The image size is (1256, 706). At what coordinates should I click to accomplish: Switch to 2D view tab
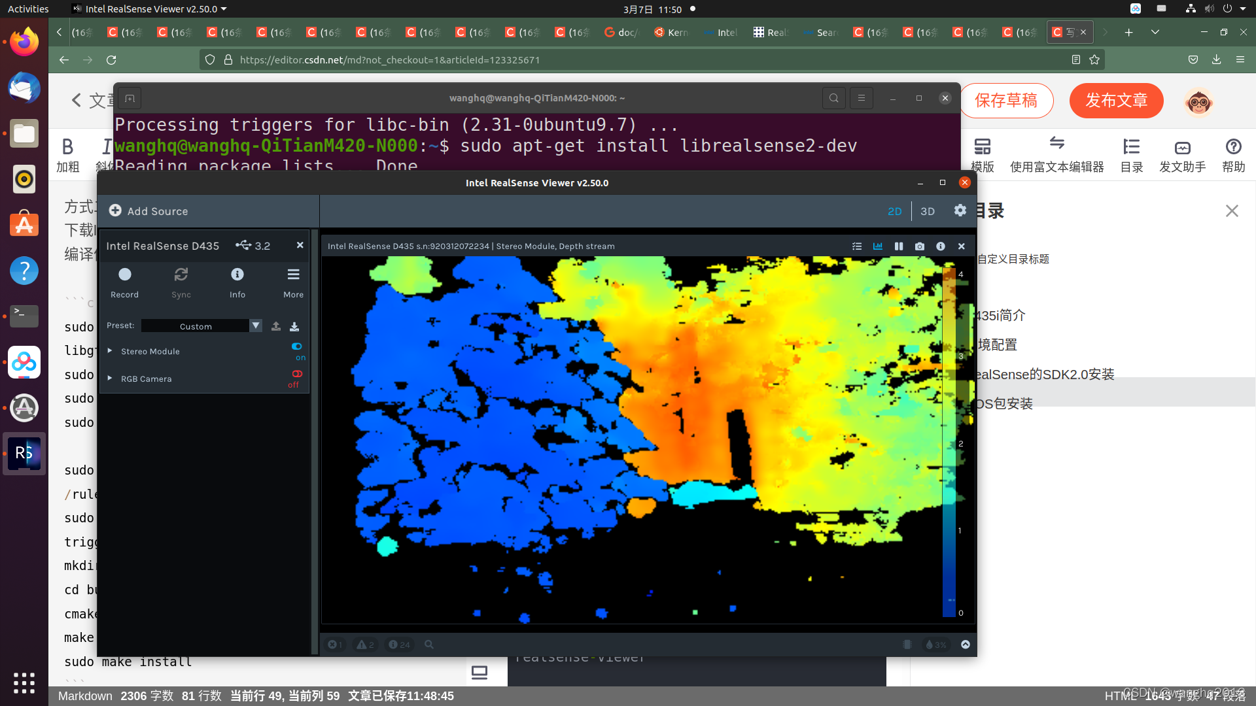tap(894, 211)
